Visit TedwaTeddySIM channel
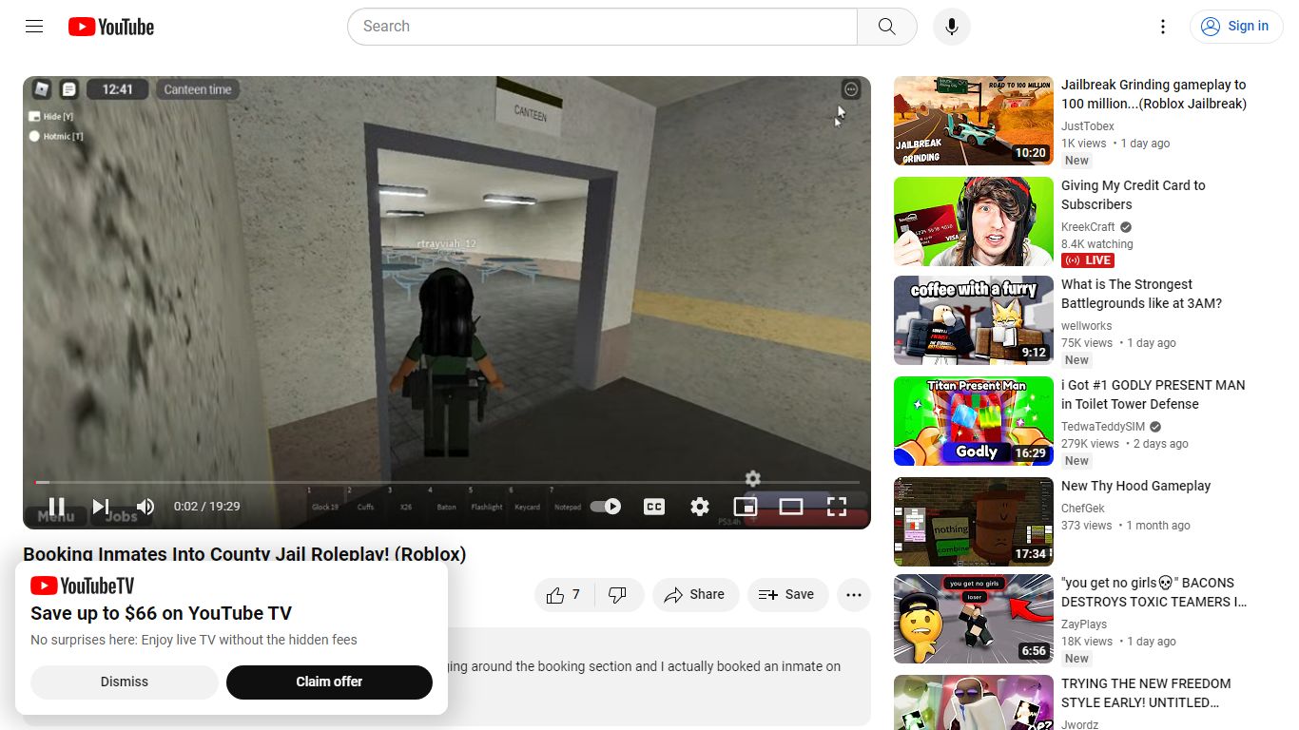The width and height of the screenshot is (1299, 730). click(1103, 427)
